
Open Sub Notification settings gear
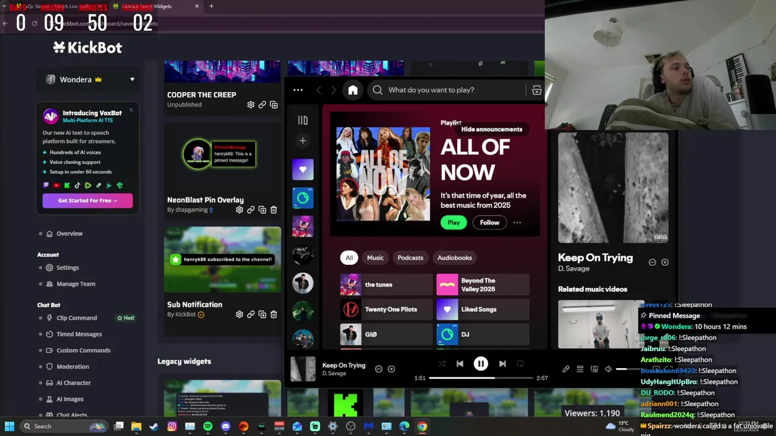coord(239,314)
